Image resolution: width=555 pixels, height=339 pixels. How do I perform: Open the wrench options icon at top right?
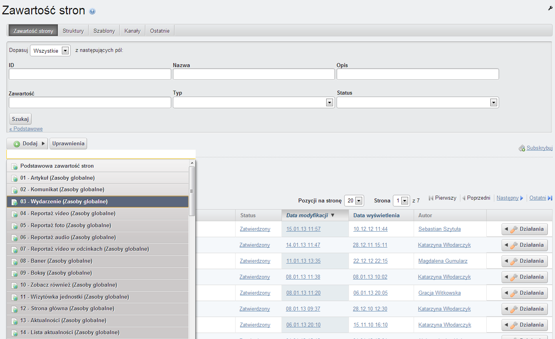click(551, 8)
